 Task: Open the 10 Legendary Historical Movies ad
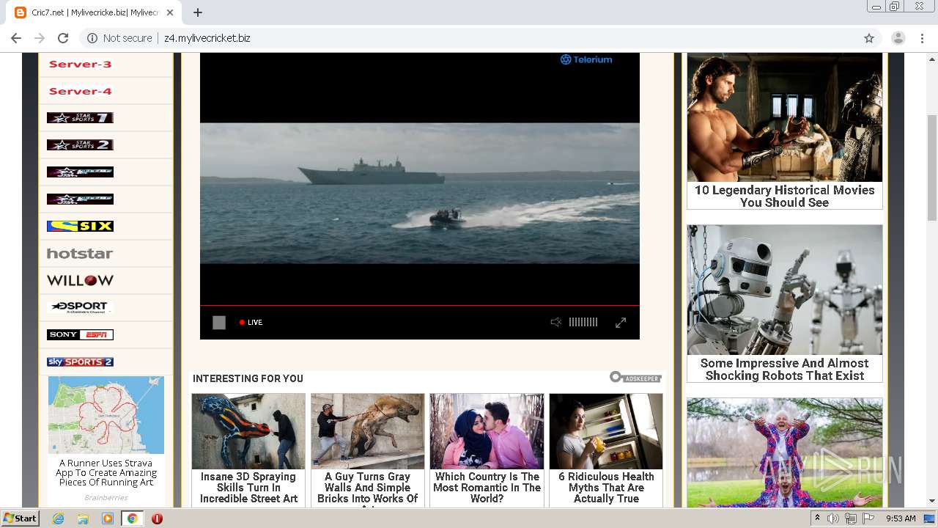[x=785, y=197]
